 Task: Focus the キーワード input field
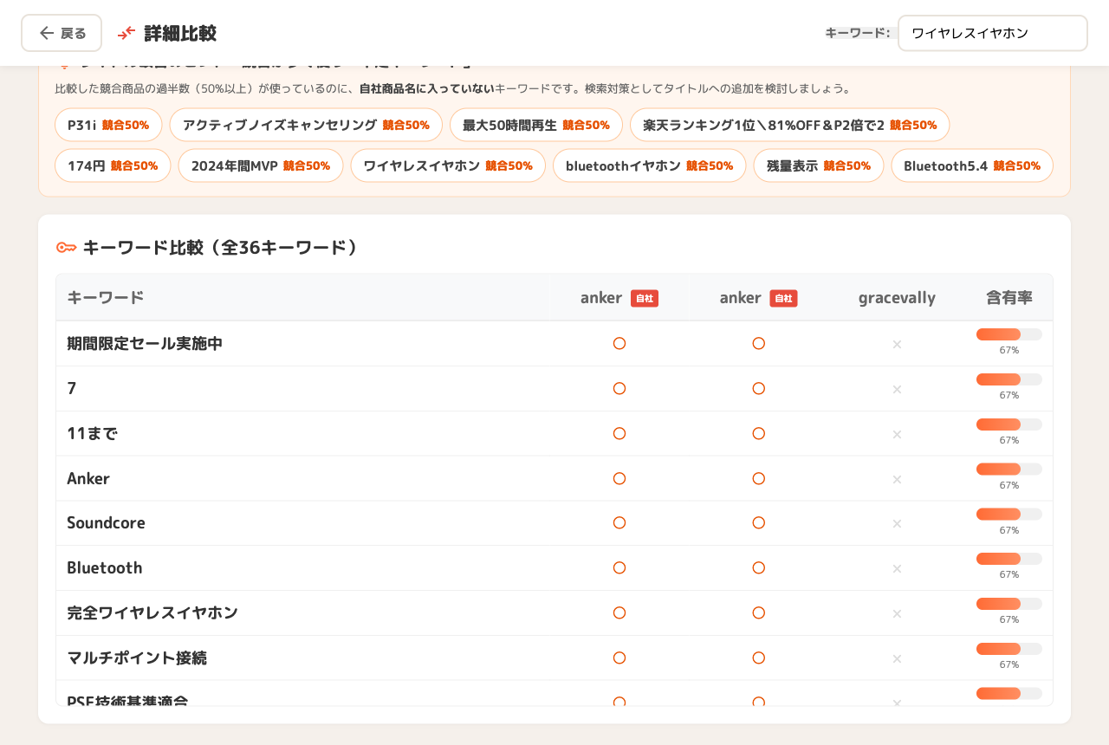click(x=992, y=33)
